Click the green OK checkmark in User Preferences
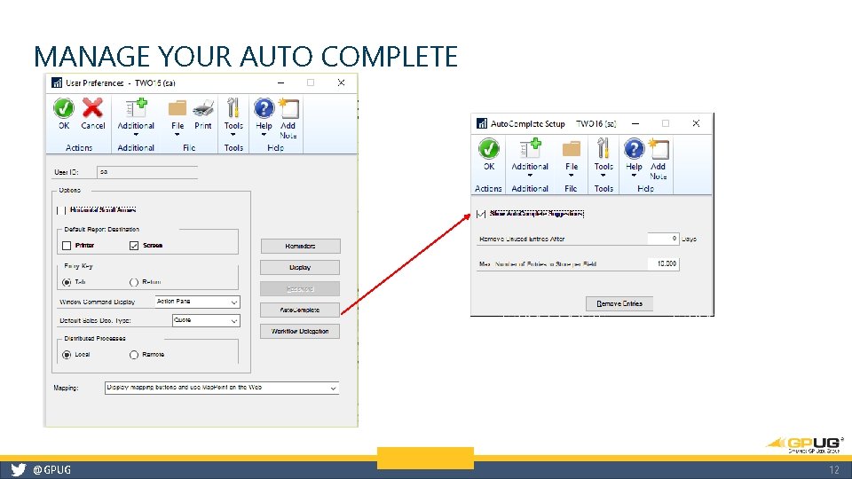This screenshot has height=479, width=852. point(64,108)
